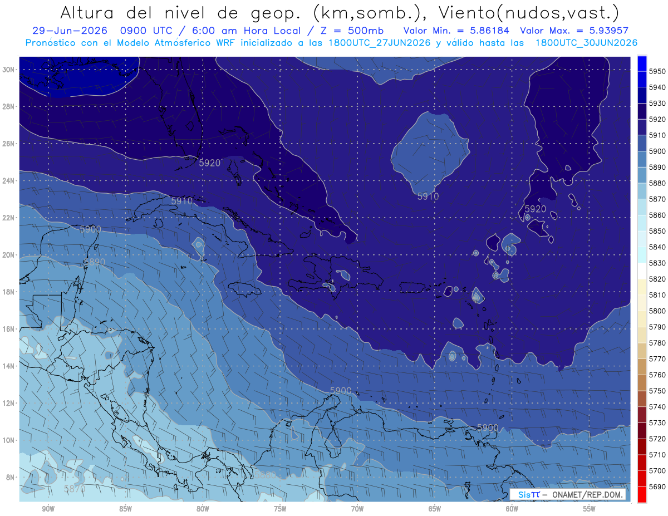Click the '90W' longitude label
This screenshot has width=668, height=516.
tap(48, 508)
